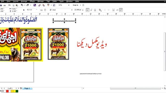
Task: Open the View menu
Action: coord(9,1)
